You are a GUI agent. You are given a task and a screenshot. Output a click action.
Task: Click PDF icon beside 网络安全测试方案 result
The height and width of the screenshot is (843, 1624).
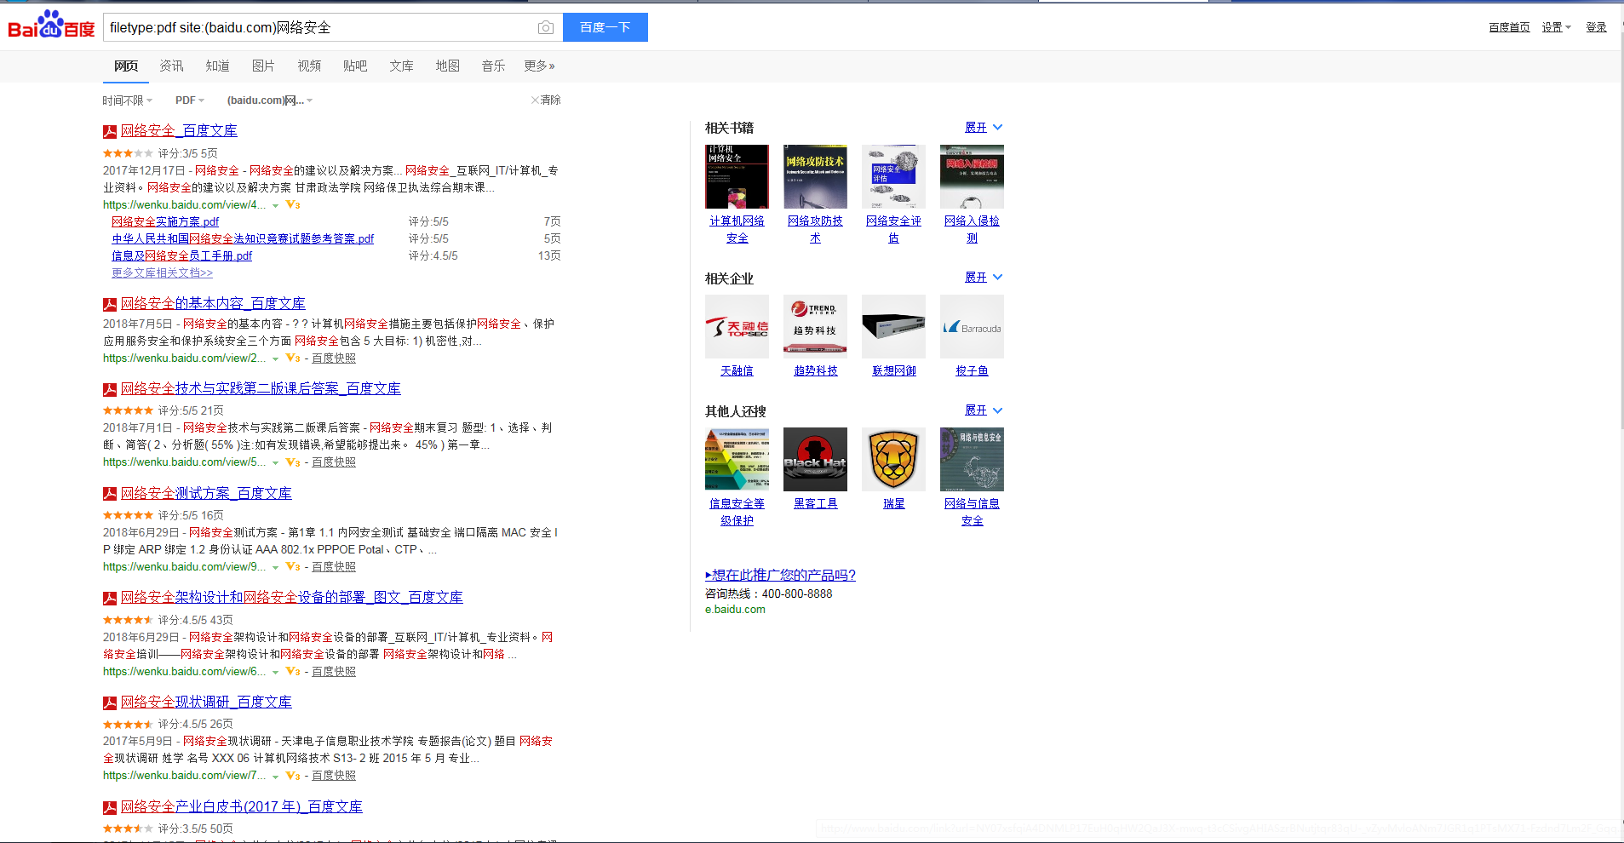[110, 494]
